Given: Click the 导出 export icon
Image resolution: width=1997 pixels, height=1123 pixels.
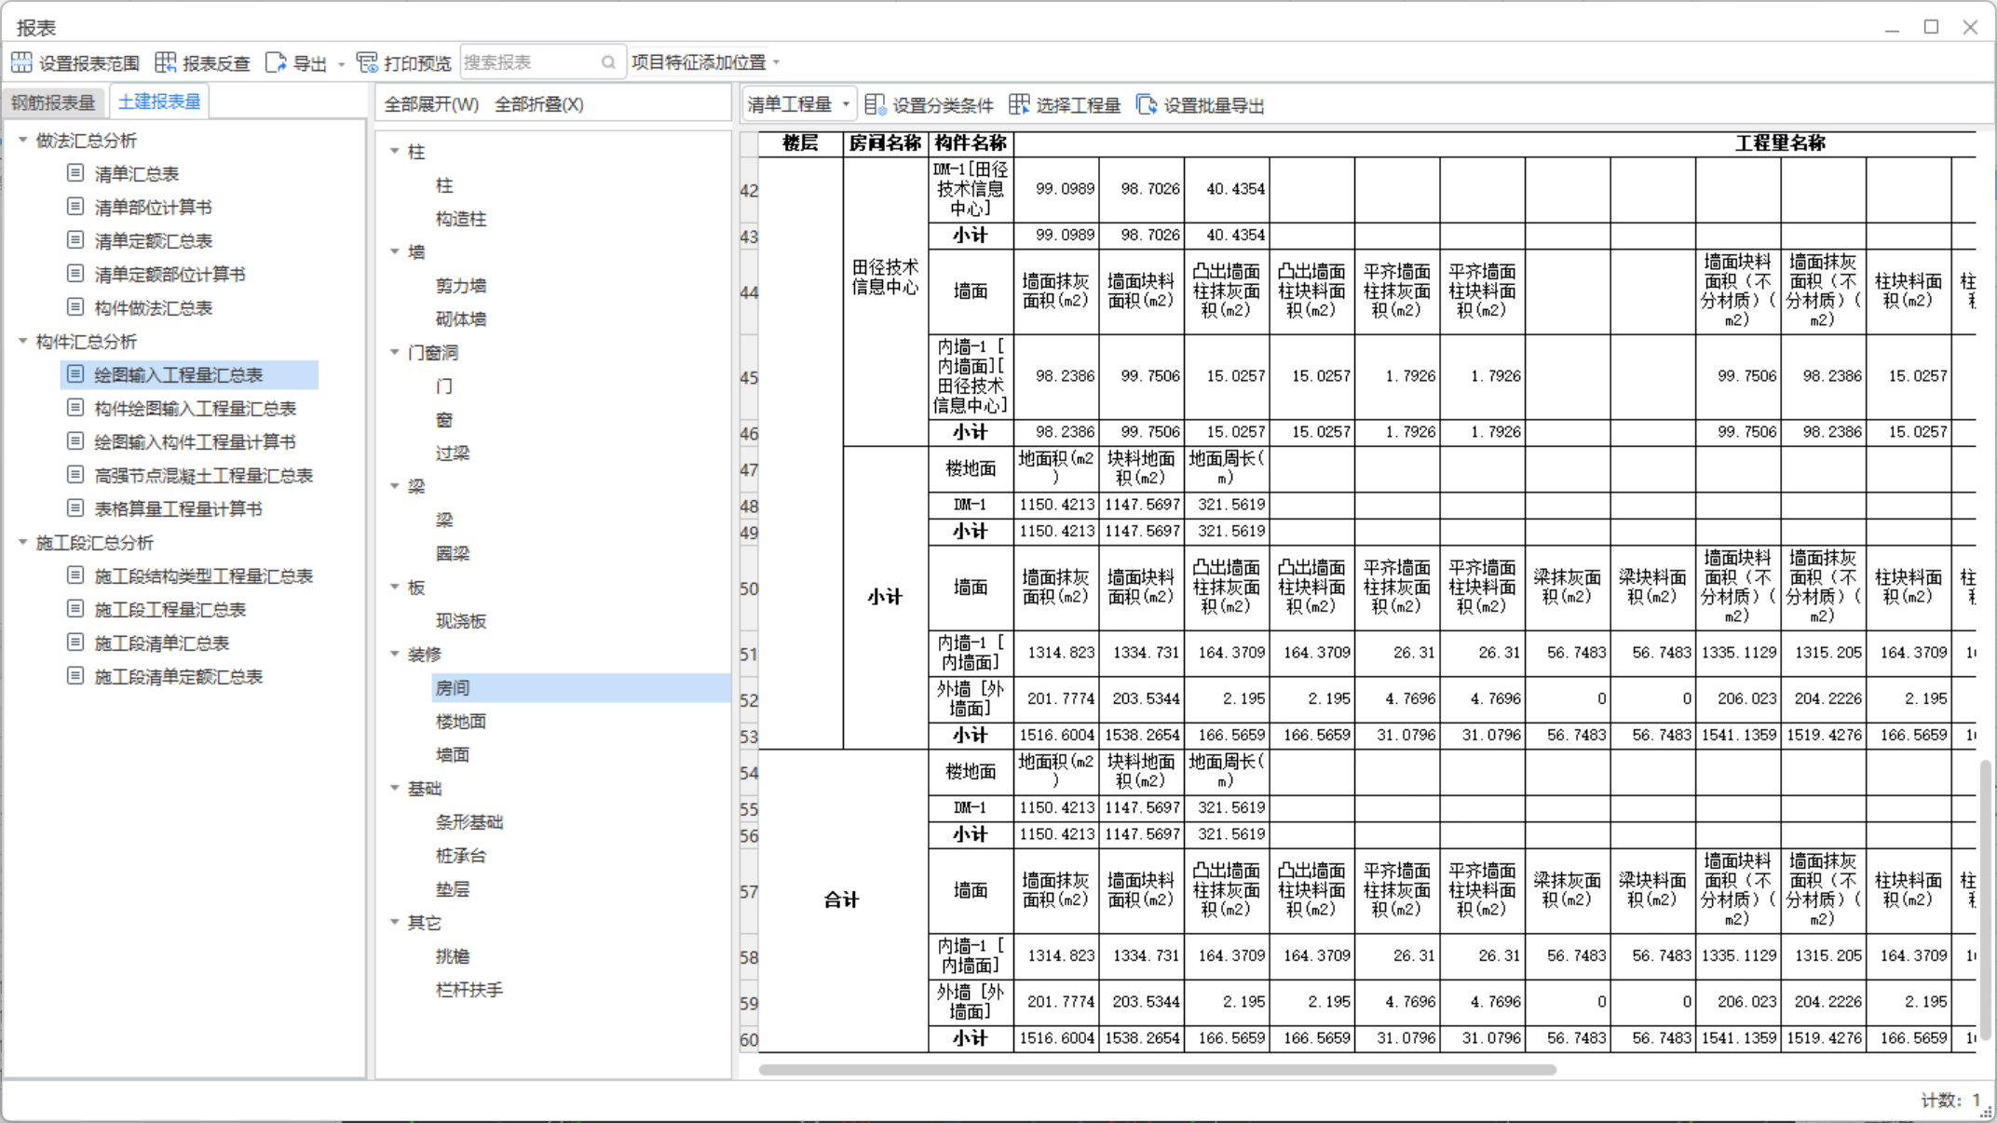Looking at the screenshot, I should tap(276, 62).
